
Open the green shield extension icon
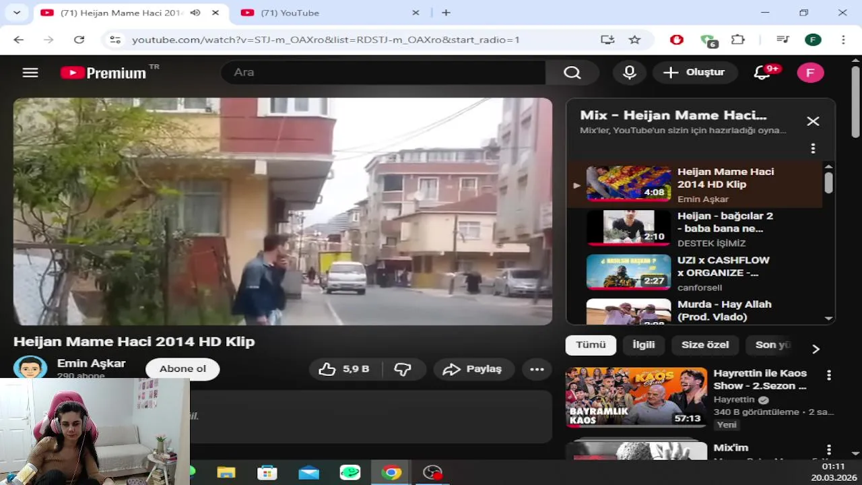708,41
